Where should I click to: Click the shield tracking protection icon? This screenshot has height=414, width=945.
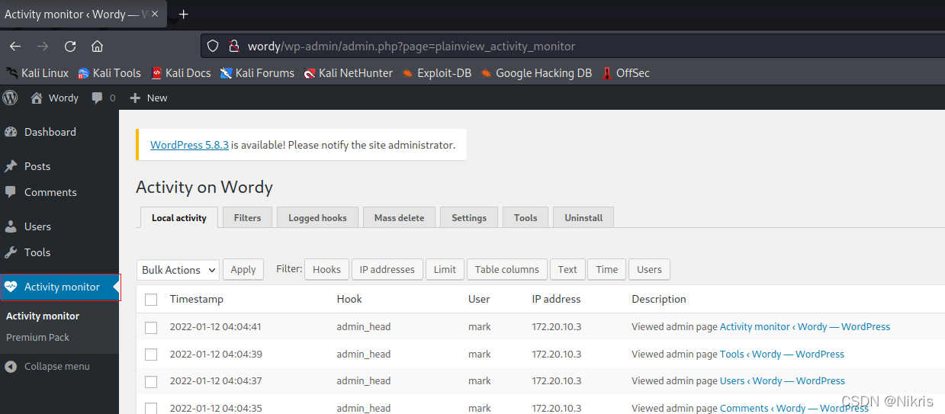214,46
